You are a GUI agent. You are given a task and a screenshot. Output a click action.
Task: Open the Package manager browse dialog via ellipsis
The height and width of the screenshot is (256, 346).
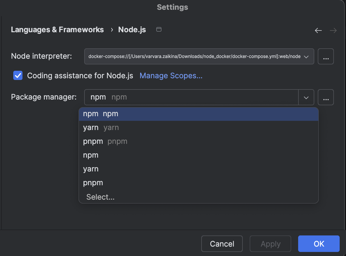(x=326, y=97)
